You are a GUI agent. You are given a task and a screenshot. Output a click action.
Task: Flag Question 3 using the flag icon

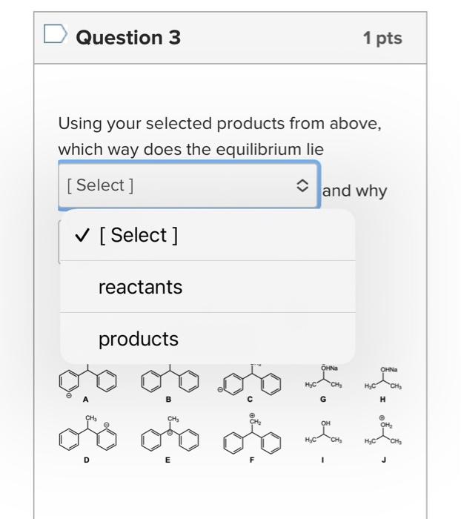pos(56,36)
